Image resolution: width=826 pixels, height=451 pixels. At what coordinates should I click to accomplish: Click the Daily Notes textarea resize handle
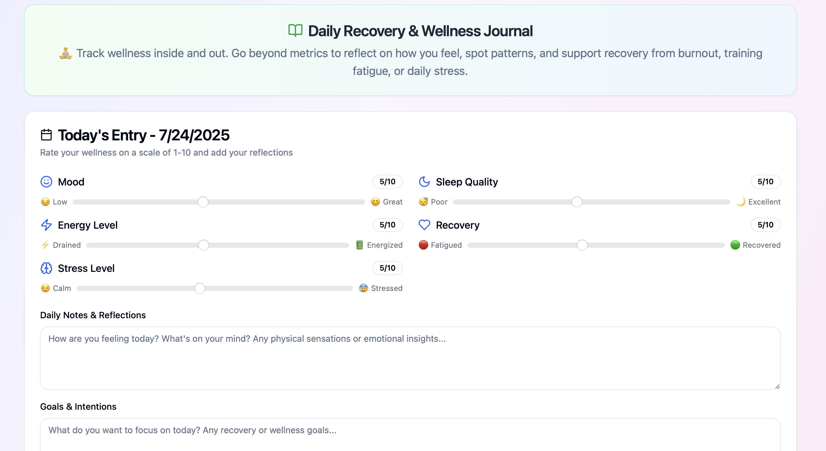click(x=777, y=387)
